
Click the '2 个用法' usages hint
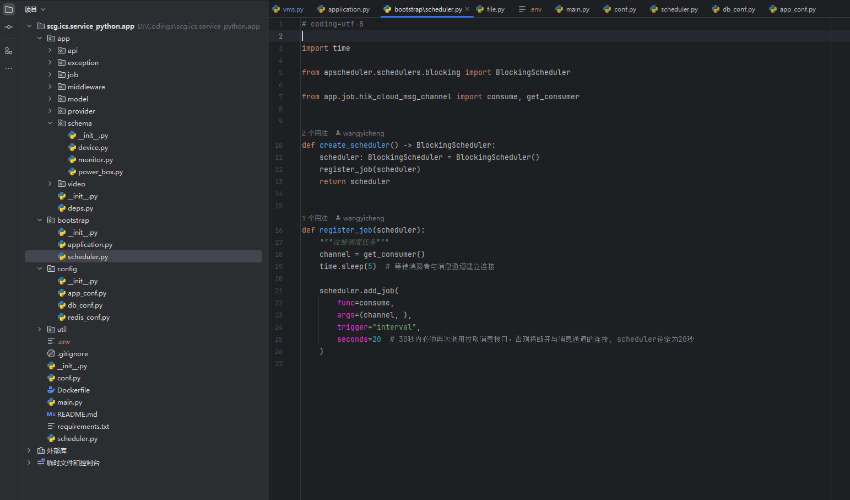pos(315,133)
